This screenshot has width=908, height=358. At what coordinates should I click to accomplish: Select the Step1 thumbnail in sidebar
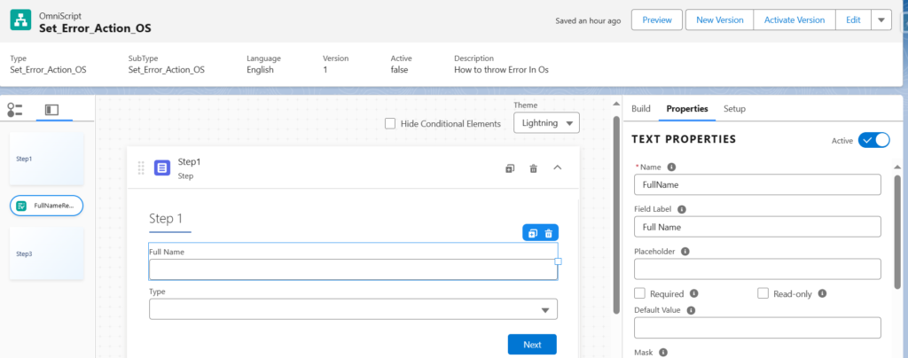click(x=46, y=159)
